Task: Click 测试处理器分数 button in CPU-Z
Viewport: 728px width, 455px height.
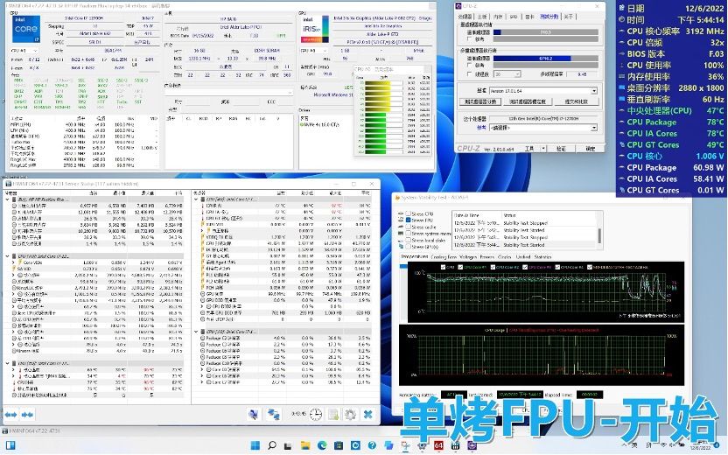Action: pyautogui.click(x=480, y=101)
